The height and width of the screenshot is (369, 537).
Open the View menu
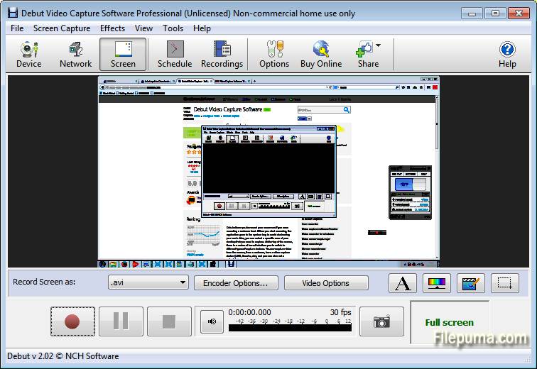pos(143,28)
